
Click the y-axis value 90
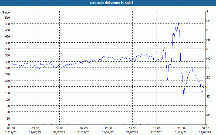pyautogui.click(x=8, y=106)
